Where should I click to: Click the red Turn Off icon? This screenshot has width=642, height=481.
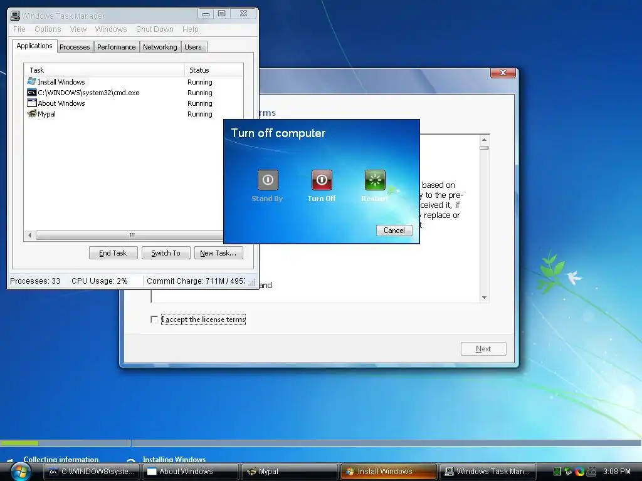pyautogui.click(x=322, y=180)
